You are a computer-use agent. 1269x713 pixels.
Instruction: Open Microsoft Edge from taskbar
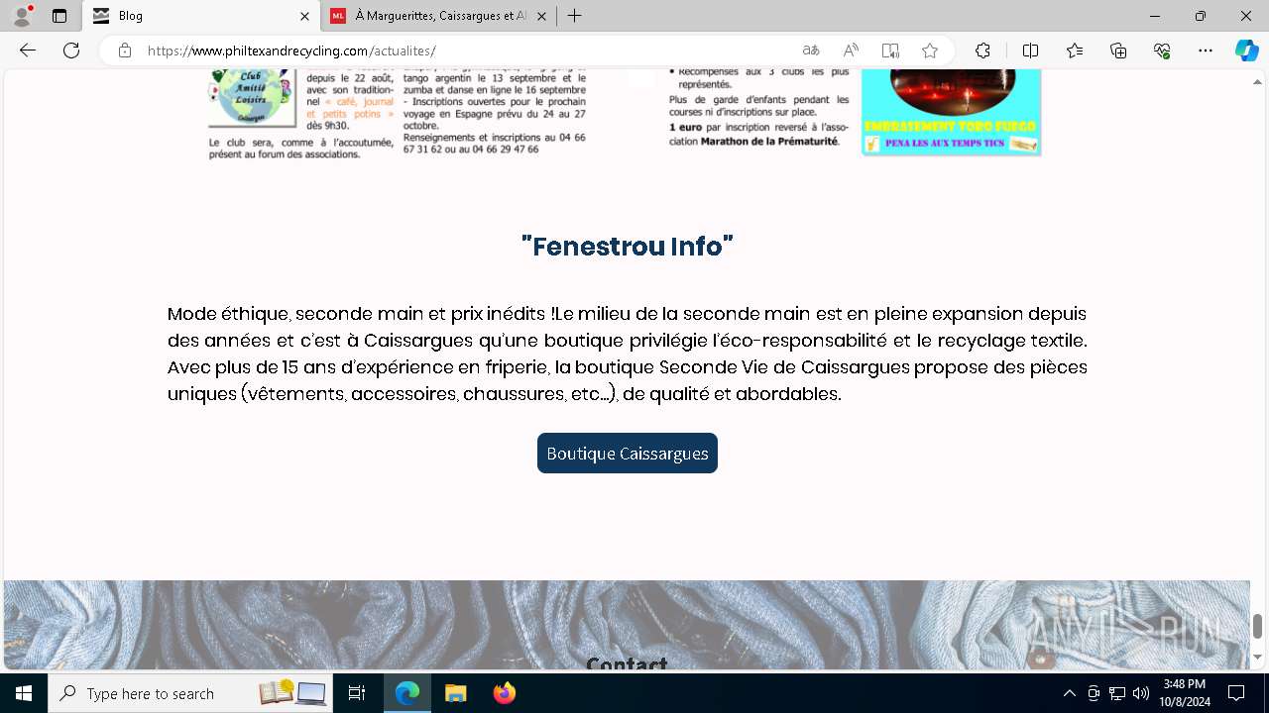click(407, 693)
